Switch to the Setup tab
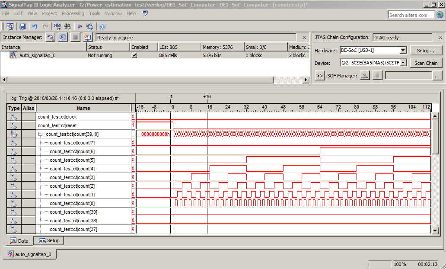Viewport: 446px width, 269px height. click(48, 241)
